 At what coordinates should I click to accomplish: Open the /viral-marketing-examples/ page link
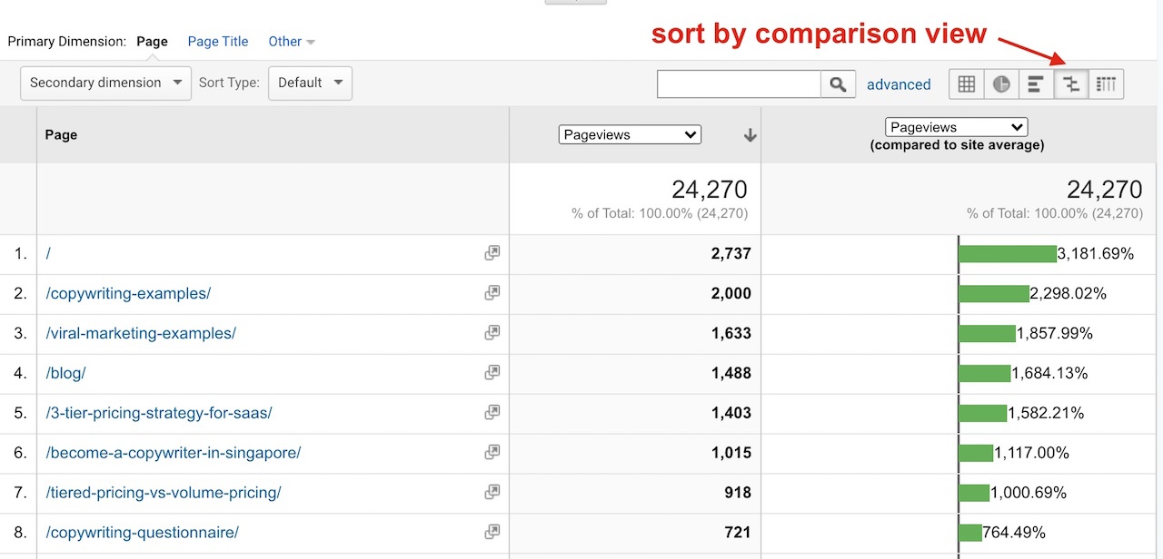coord(141,333)
